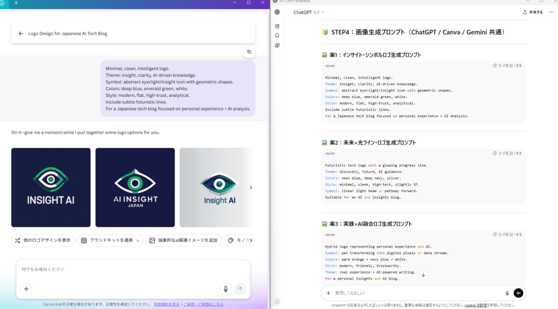
Task: Click the search icon in ChatGPT sidebar
Action: click(x=277, y=35)
